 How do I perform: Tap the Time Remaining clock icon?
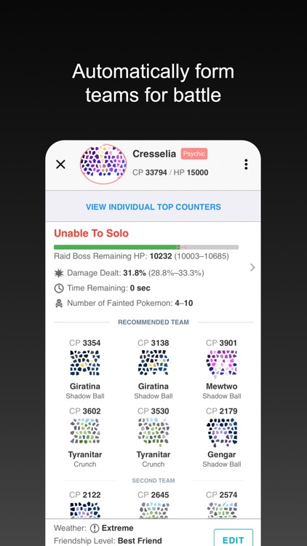coord(59,288)
